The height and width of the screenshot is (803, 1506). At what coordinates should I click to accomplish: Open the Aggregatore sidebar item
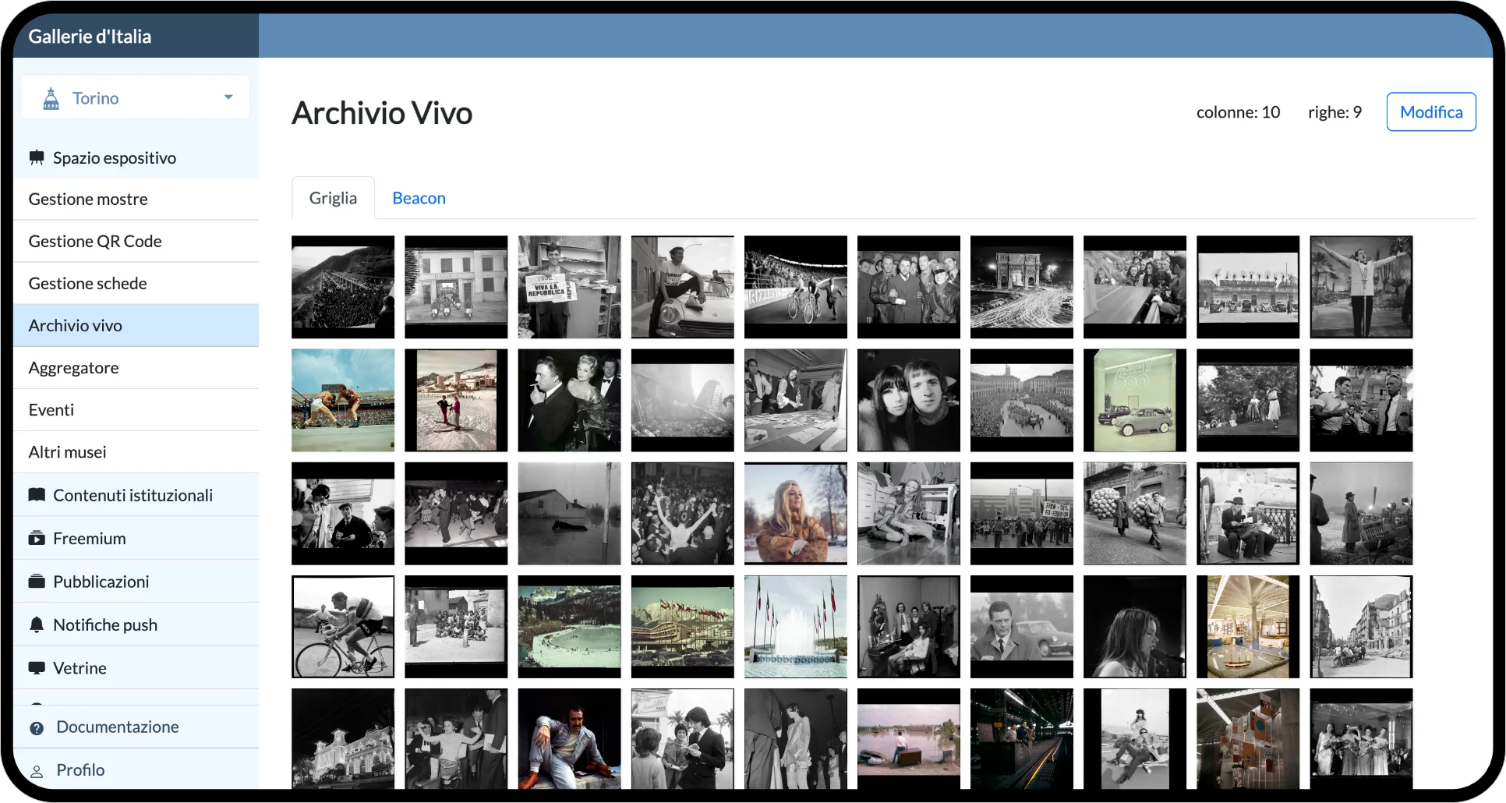tap(74, 368)
